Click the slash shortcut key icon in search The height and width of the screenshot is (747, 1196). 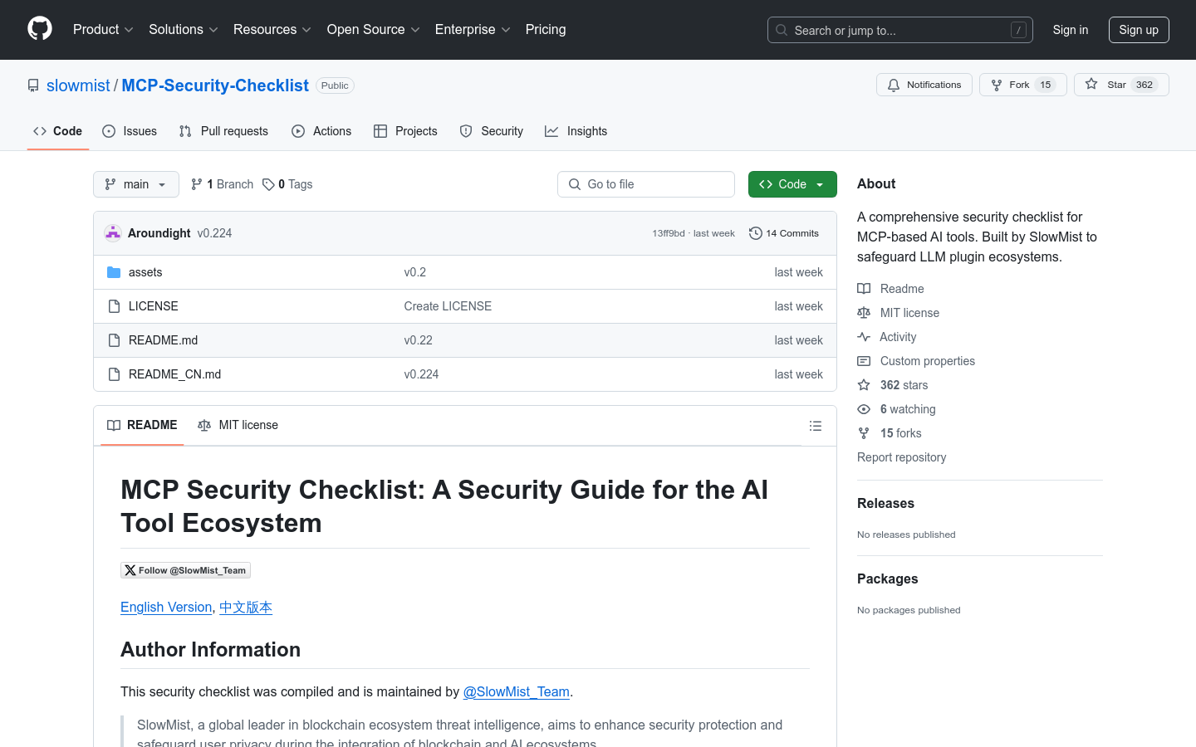pyautogui.click(x=1018, y=30)
